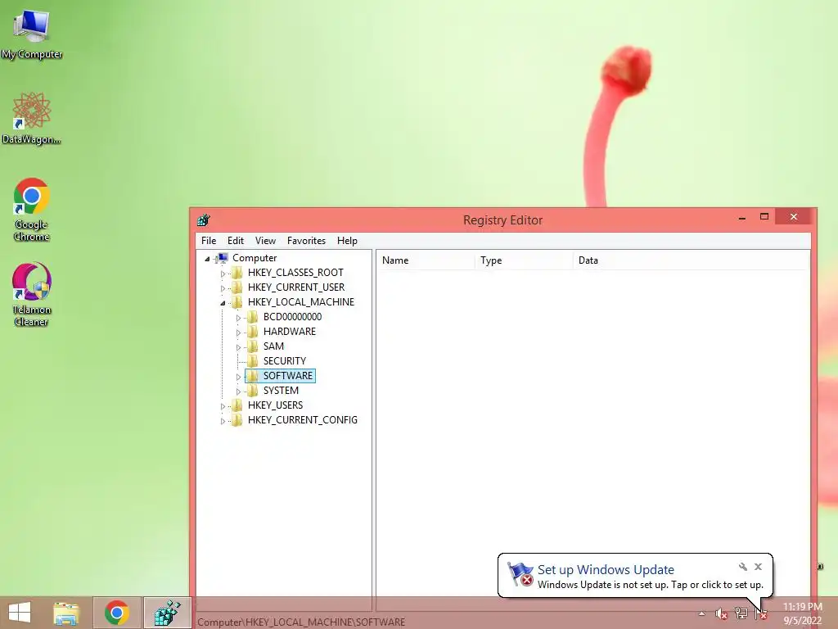This screenshot has height=629, width=838.
Task: Select HARDWARE folder icon
Action: pyautogui.click(x=252, y=332)
